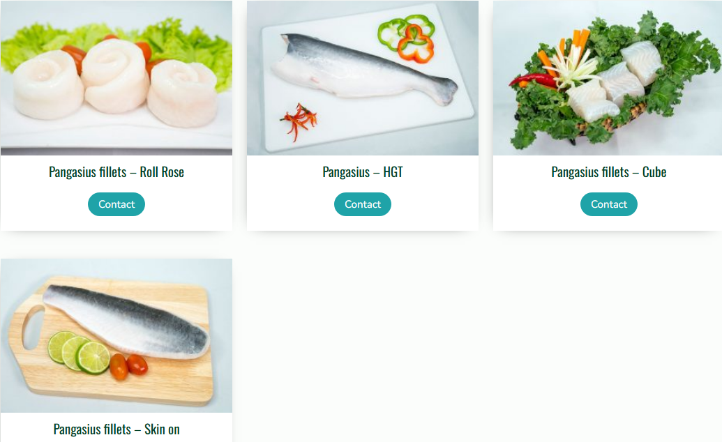The width and height of the screenshot is (722, 442).
Task: Click Contact under Roll Rose product
Action: click(116, 204)
